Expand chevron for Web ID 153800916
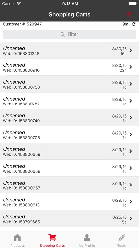The width and height of the screenshot is (139, 248). [x=131, y=67]
